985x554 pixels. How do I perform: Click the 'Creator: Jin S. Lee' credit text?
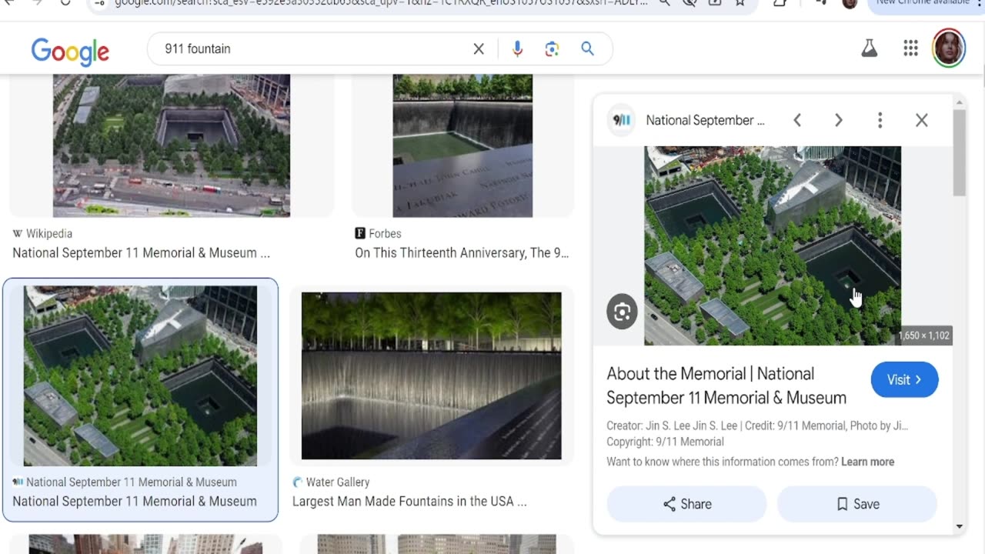(x=757, y=426)
